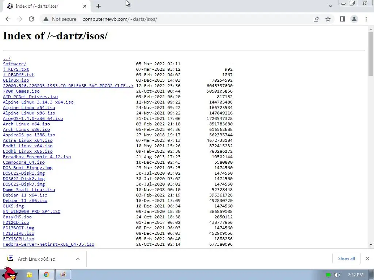Open the third taskbar application icon
Image resolution: width=374 pixels, height=280 pixels.
coord(63,275)
